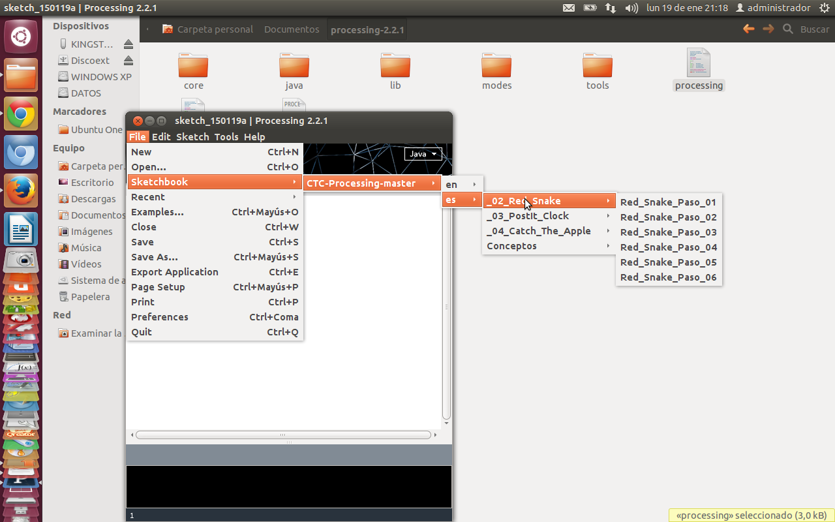Viewport: 835px width, 522px height.
Task: Open the battery indicator
Action: [x=590, y=8]
